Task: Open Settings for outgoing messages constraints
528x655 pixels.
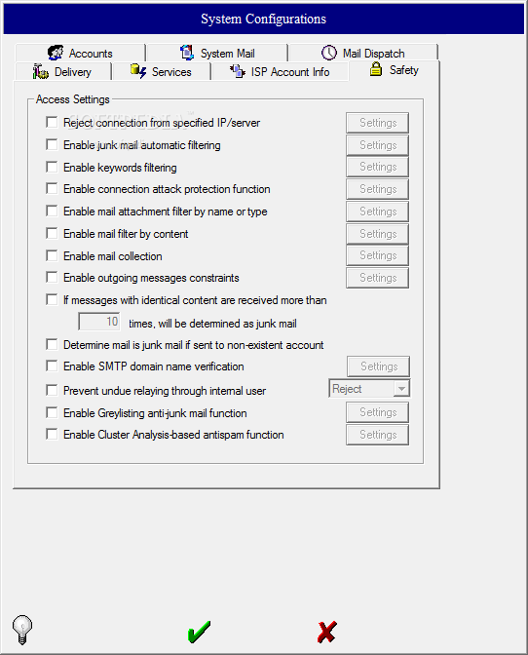Action: pyautogui.click(x=378, y=278)
